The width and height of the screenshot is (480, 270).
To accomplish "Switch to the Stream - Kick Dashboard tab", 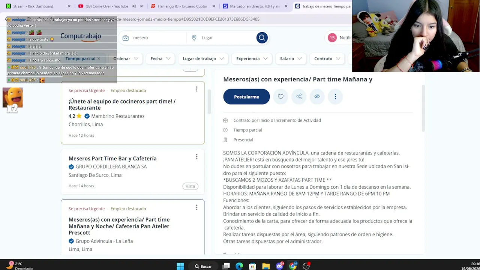I will click(37, 6).
